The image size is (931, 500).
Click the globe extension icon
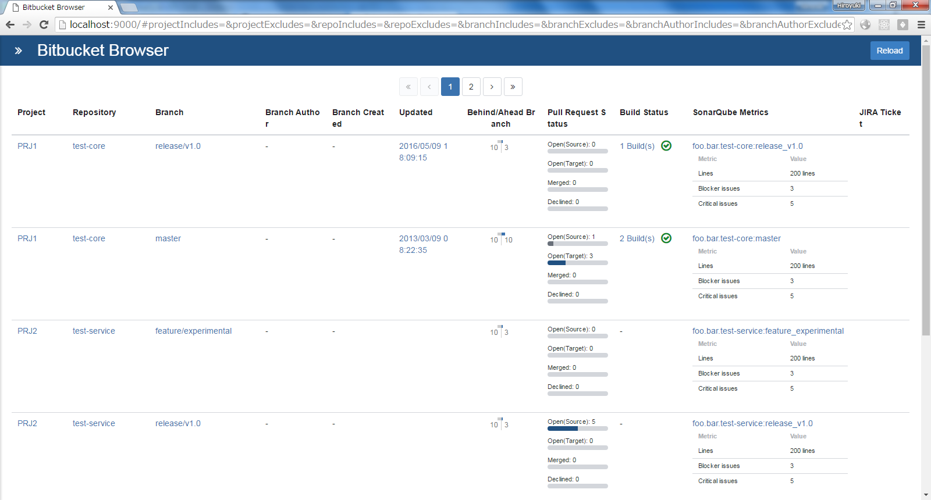pos(865,24)
